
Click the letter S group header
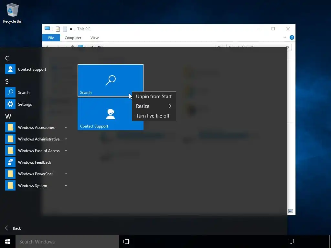(x=7, y=81)
